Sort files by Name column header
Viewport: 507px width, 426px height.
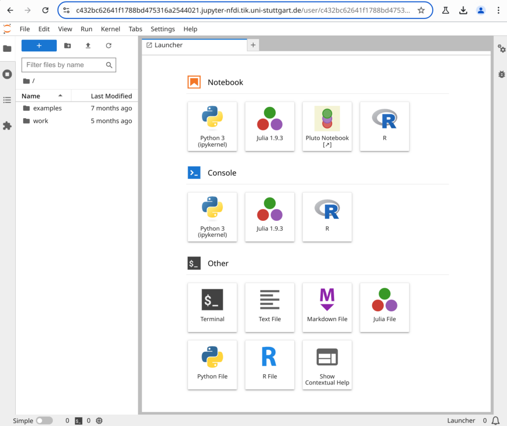point(31,96)
